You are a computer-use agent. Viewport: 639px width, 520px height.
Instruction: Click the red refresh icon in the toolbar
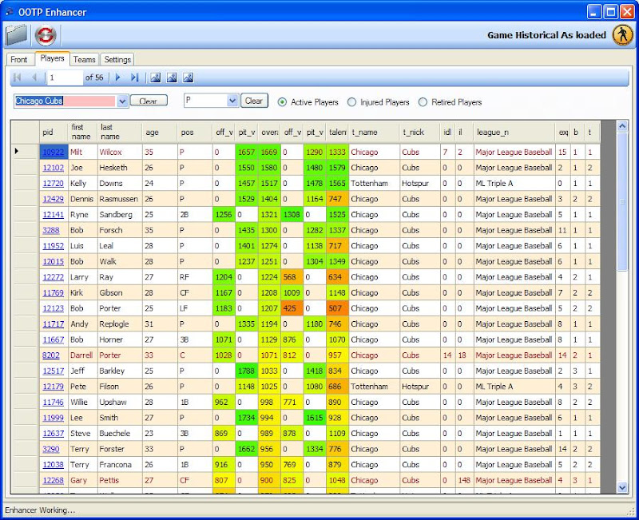pyautogui.click(x=46, y=34)
